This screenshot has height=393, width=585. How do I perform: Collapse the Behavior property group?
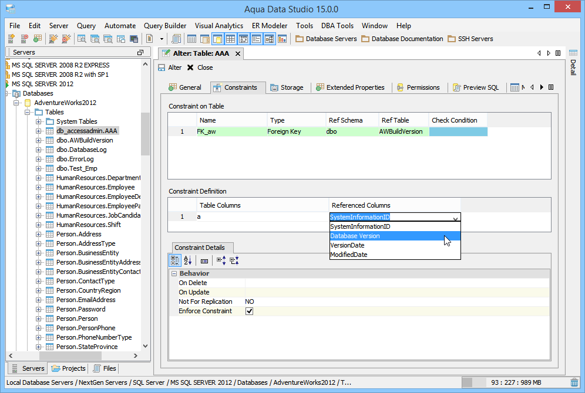coord(174,273)
